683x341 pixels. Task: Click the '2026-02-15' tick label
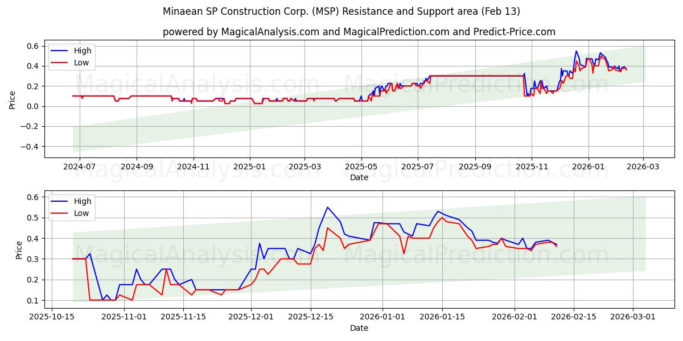click(x=574, y=317)
